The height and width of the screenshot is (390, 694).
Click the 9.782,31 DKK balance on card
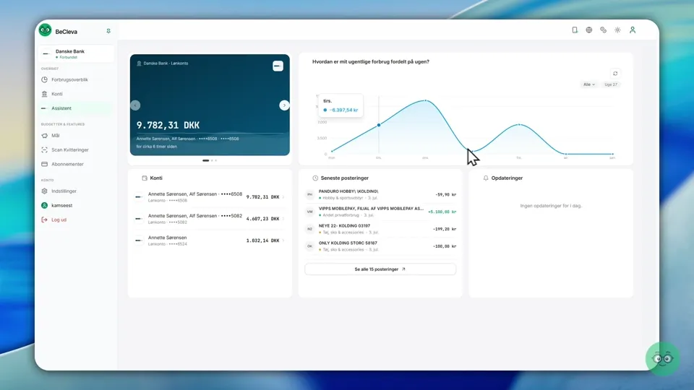(x=168, y=125)
